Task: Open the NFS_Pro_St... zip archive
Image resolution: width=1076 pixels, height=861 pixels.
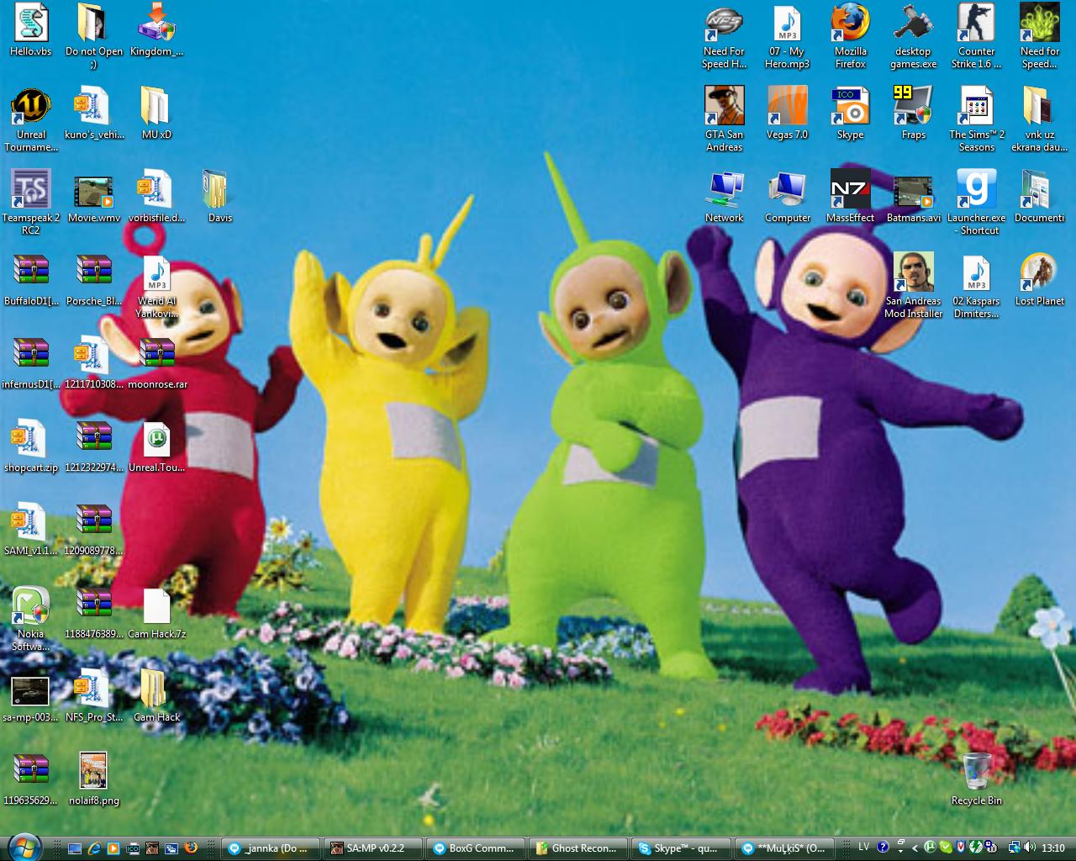Action: point(93,696)
